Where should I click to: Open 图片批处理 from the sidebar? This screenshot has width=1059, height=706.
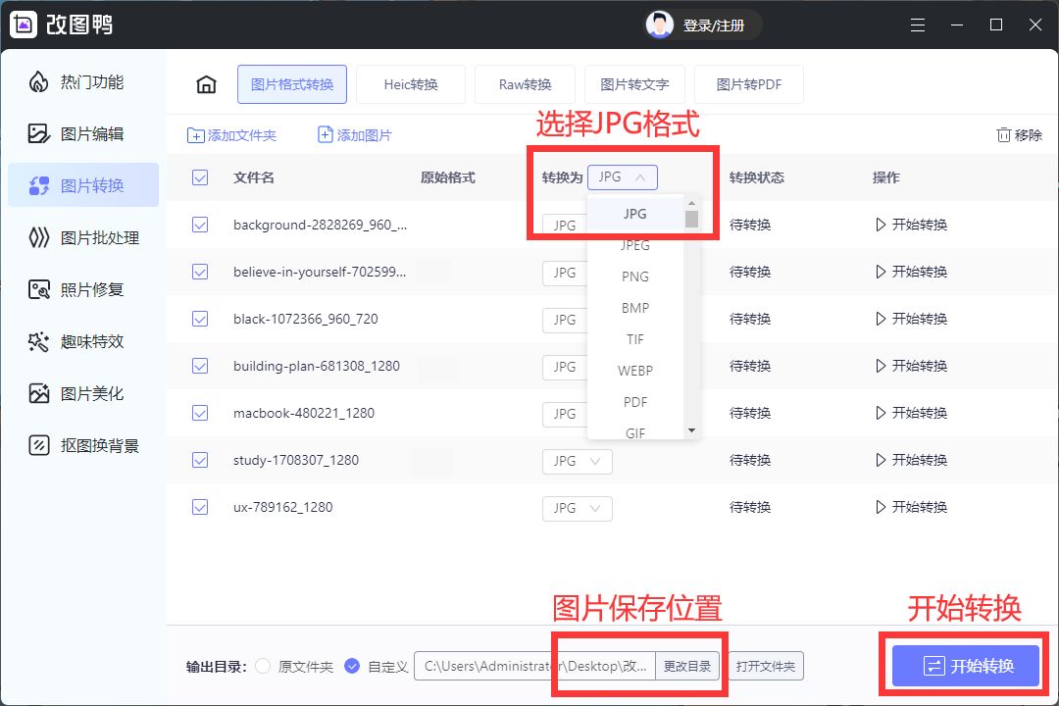tap(83, 236)
